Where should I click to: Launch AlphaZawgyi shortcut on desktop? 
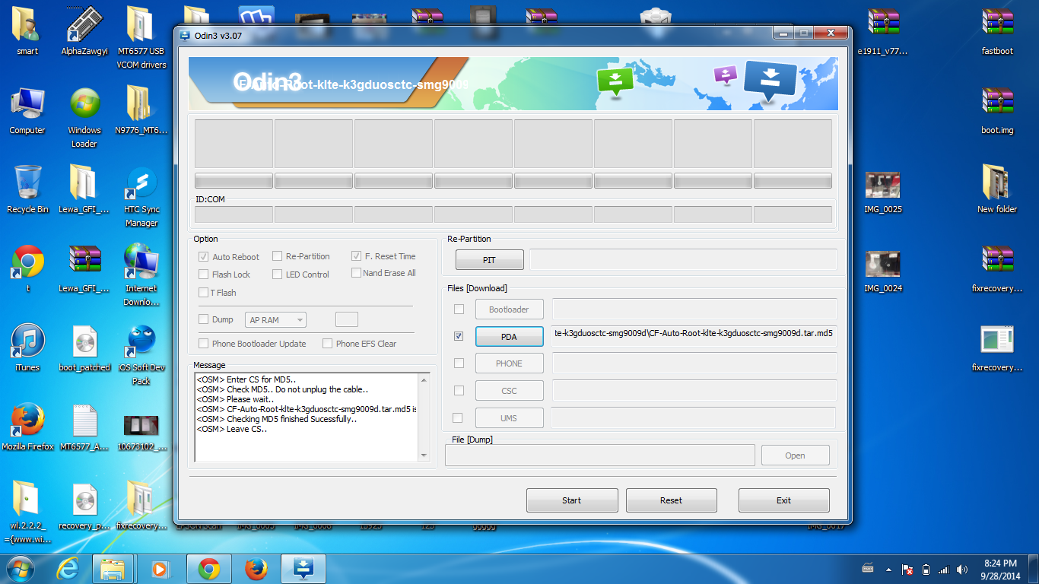pos(84,31)
